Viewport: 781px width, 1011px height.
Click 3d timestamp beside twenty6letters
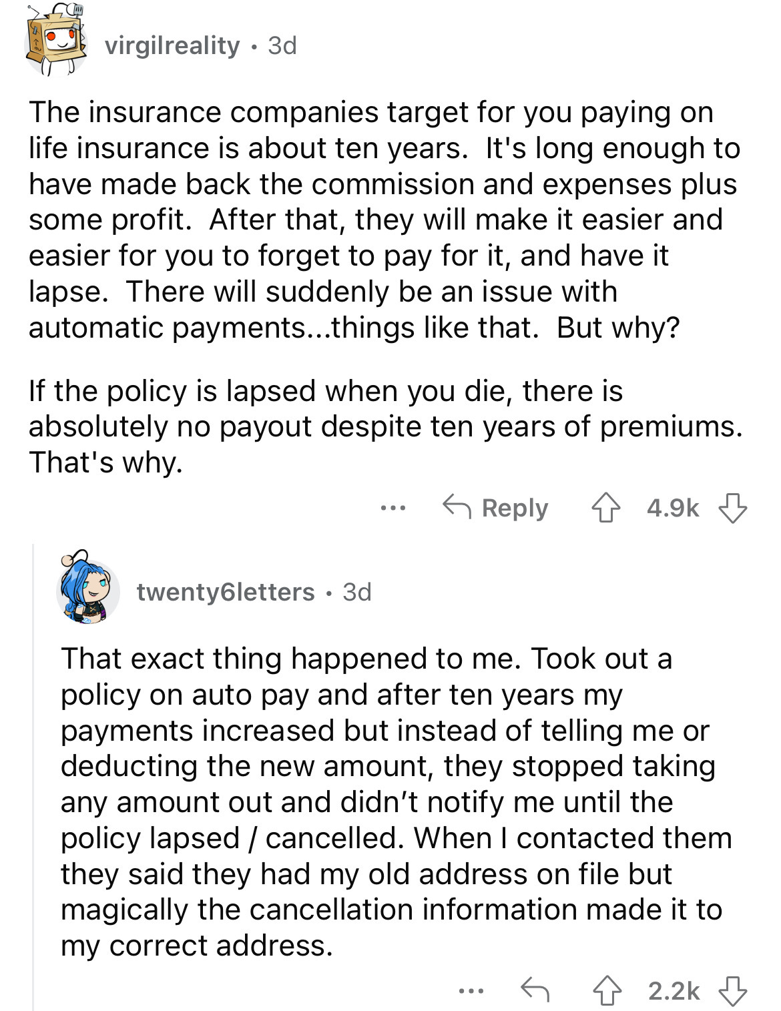click(x=356, y=592)
